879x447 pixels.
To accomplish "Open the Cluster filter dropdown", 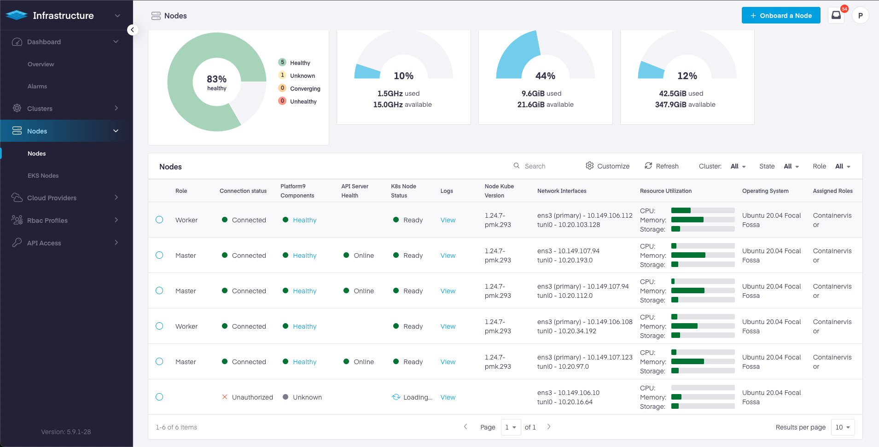I will click(x=738, y=166).
